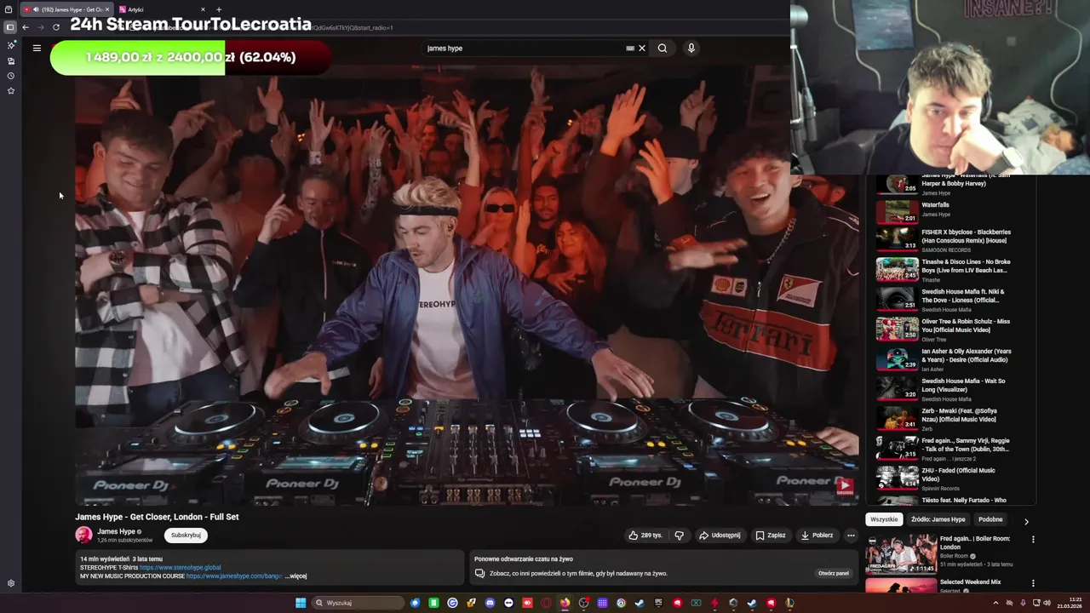Open on-screen keyboard icon in search box
The image size is (1090, 613).
pos(630,49)
